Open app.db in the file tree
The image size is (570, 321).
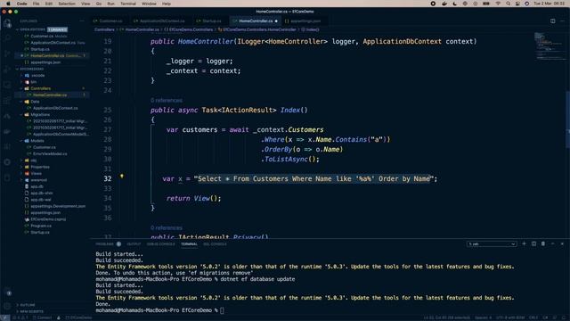click(x=37, y=186)
